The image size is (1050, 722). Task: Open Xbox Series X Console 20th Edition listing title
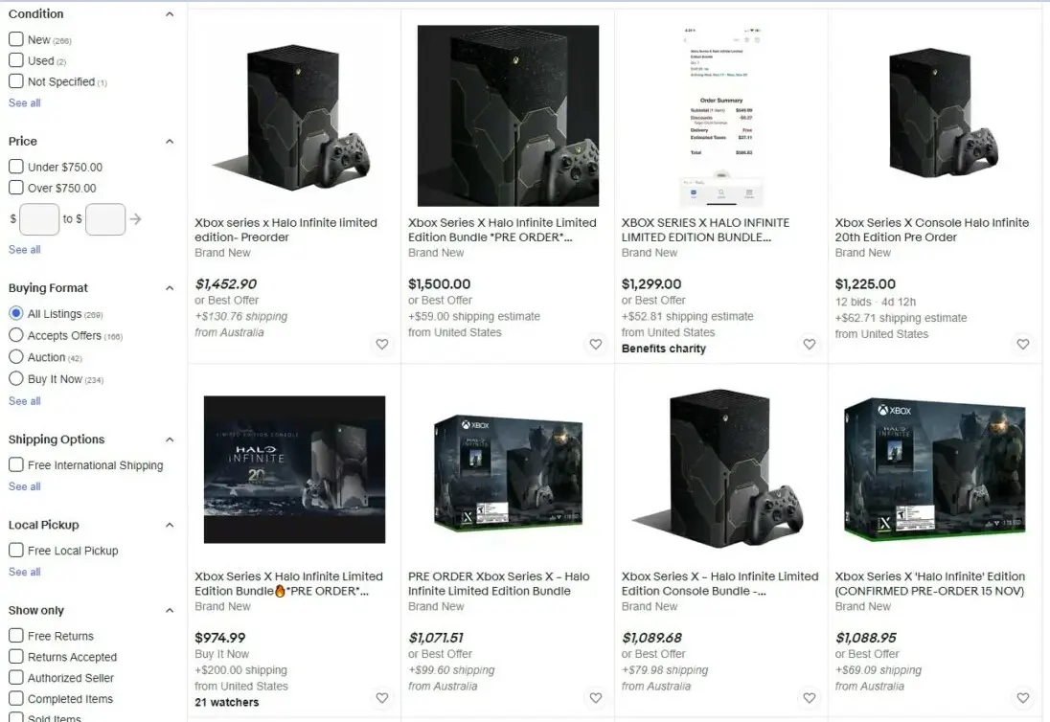(x=931, y=230)
